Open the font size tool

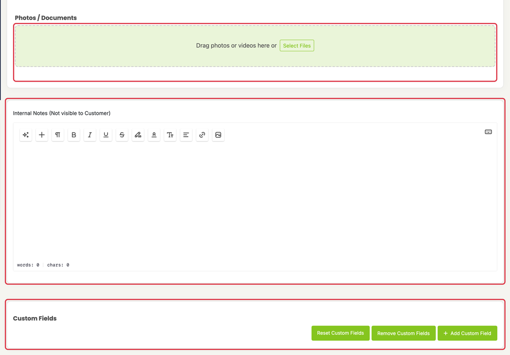[x=170, y=135]
